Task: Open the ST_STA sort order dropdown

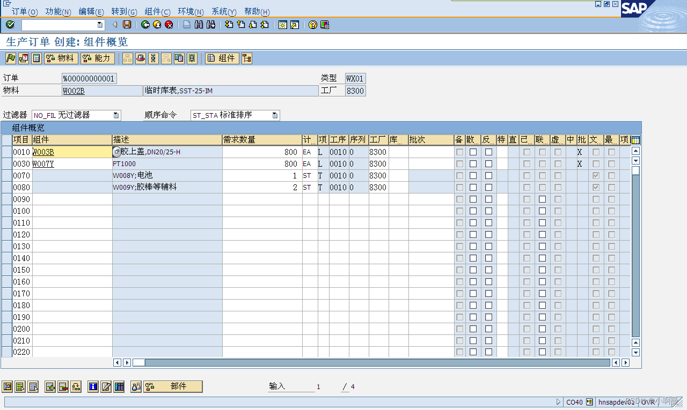Action: [275, 115]
